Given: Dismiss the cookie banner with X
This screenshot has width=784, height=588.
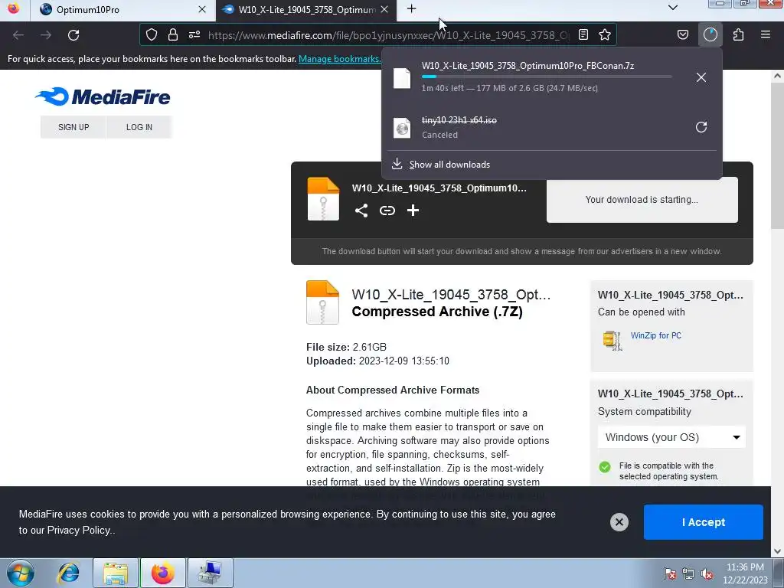Looking at the screenshot, I should point(619,522).
